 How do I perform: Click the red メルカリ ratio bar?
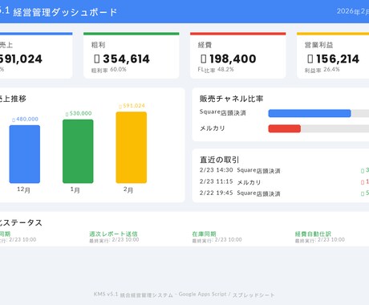point(285,128)
